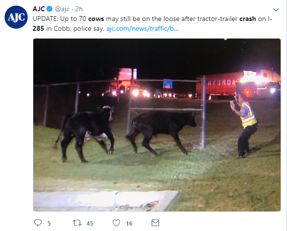This screenshot has width=287, height=231.
Task: Click the word UPDATE in the tweet text
Action: [44, 19]
